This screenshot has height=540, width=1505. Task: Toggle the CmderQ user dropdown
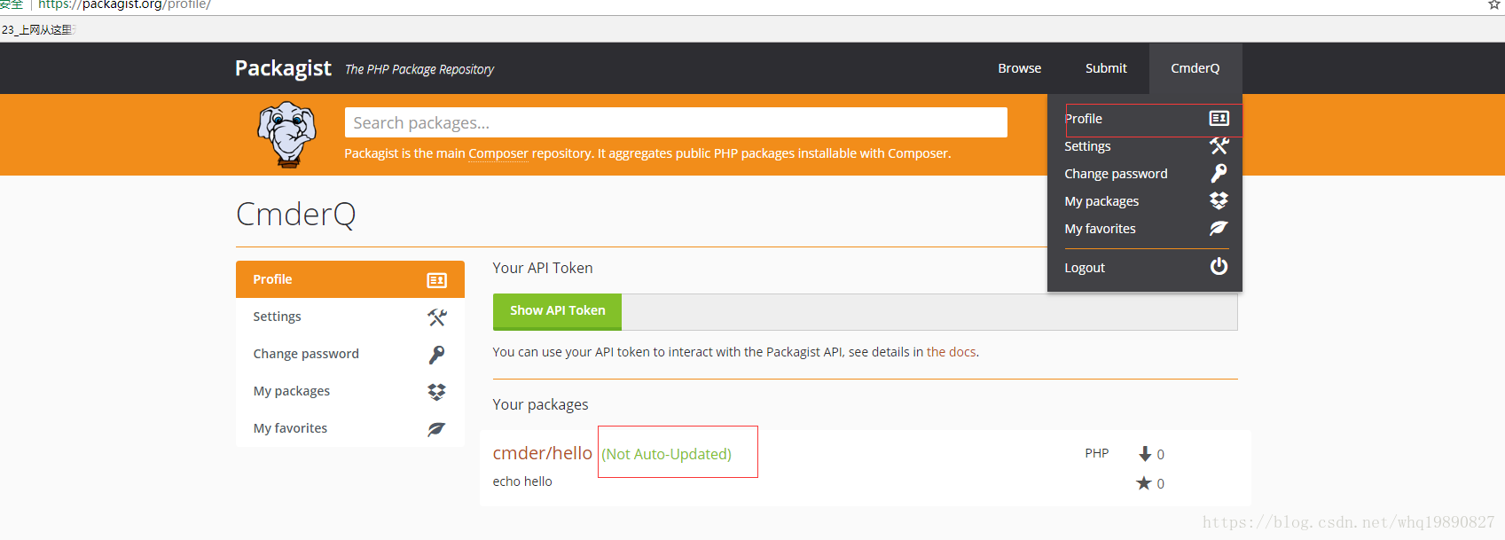click(1195, 68)
